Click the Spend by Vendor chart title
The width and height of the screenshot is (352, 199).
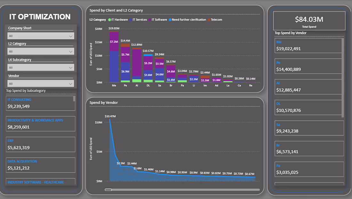103,102
